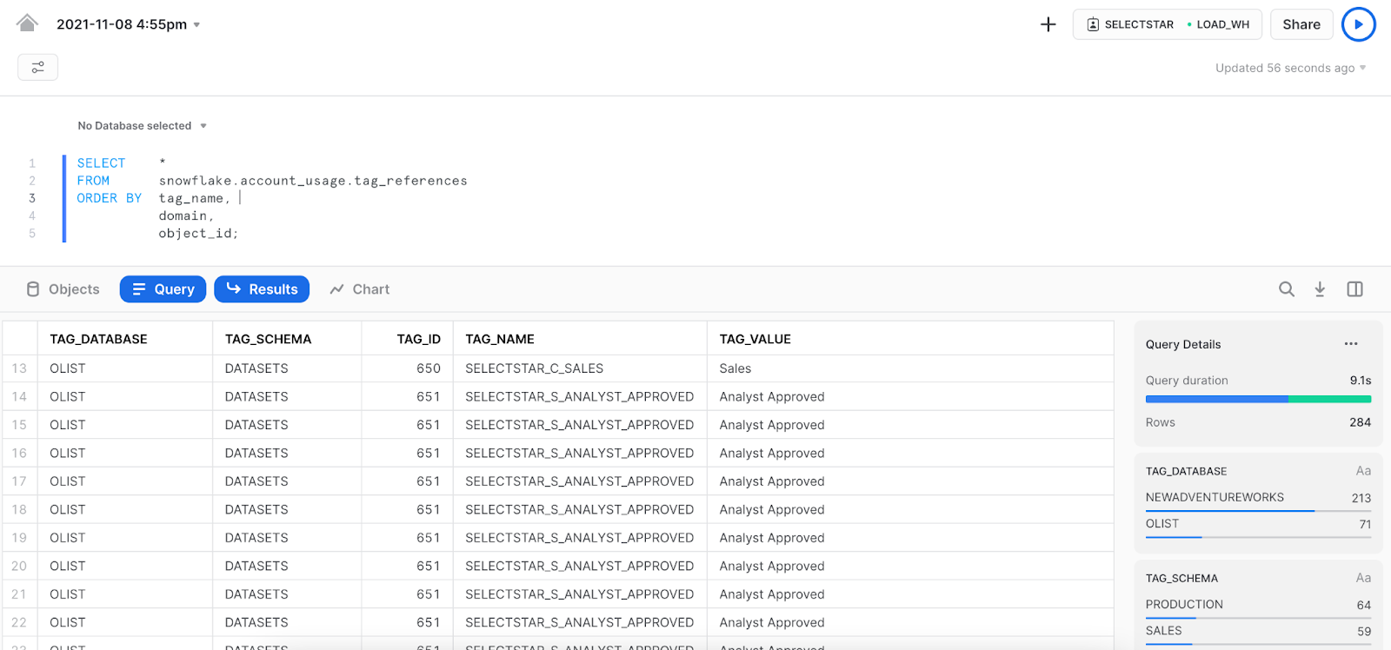The width and height of the screenshot is (1391, 650).
Task: Filter by NEWADVENTUREWORKS in TAG_DATABASE
Action: (1215, 498)
